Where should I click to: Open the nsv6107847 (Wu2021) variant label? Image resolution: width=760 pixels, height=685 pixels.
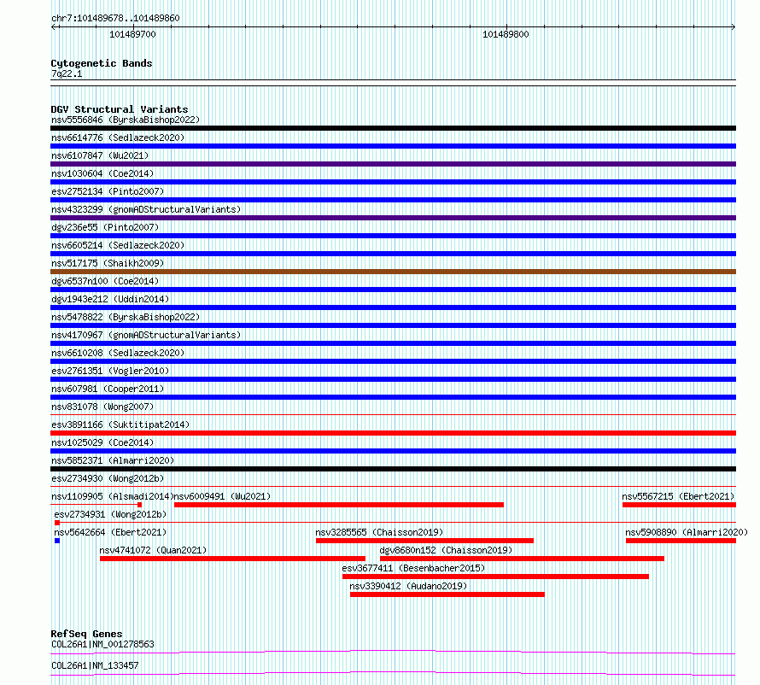tap(100, 155)
